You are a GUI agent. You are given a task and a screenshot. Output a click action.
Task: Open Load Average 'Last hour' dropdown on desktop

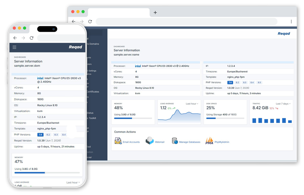[x=192, y=104]
